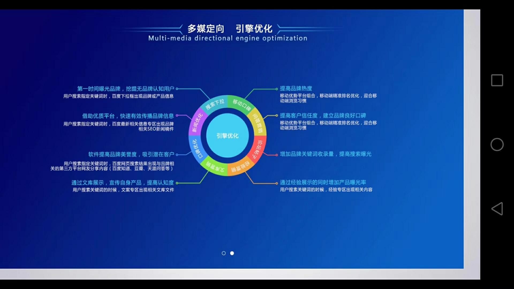Click the orange 经验营销 ring segment
514x289 pixels.
[x=240, y=167]
